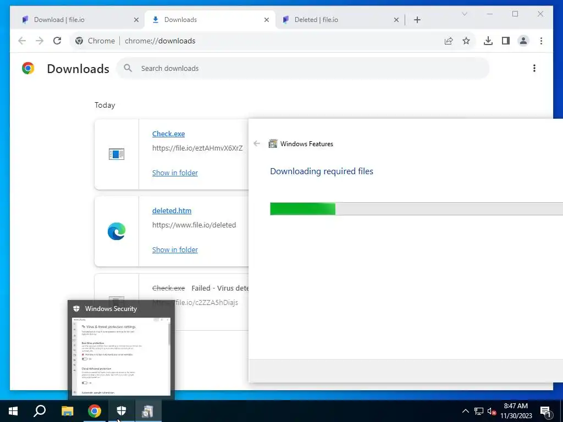Switch to the Deleted | file.io tab
Screen dimensions: 563x422
[x=338, y=20]
